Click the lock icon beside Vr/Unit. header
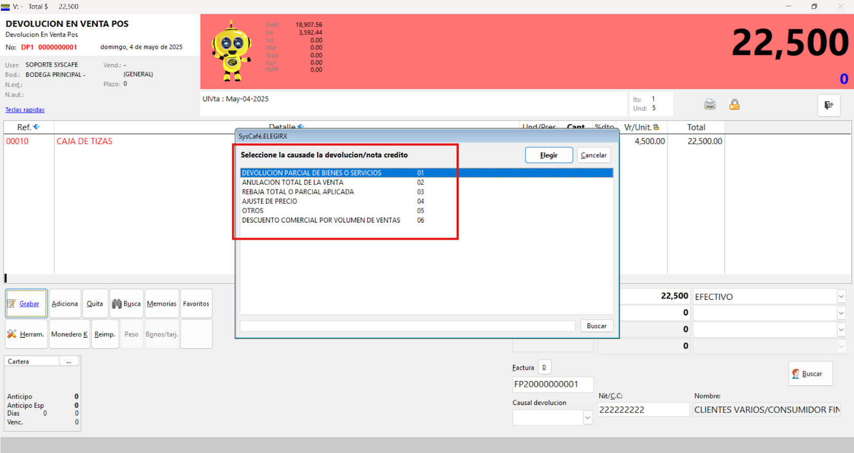854x453 pixels. [x=656, y=127]
